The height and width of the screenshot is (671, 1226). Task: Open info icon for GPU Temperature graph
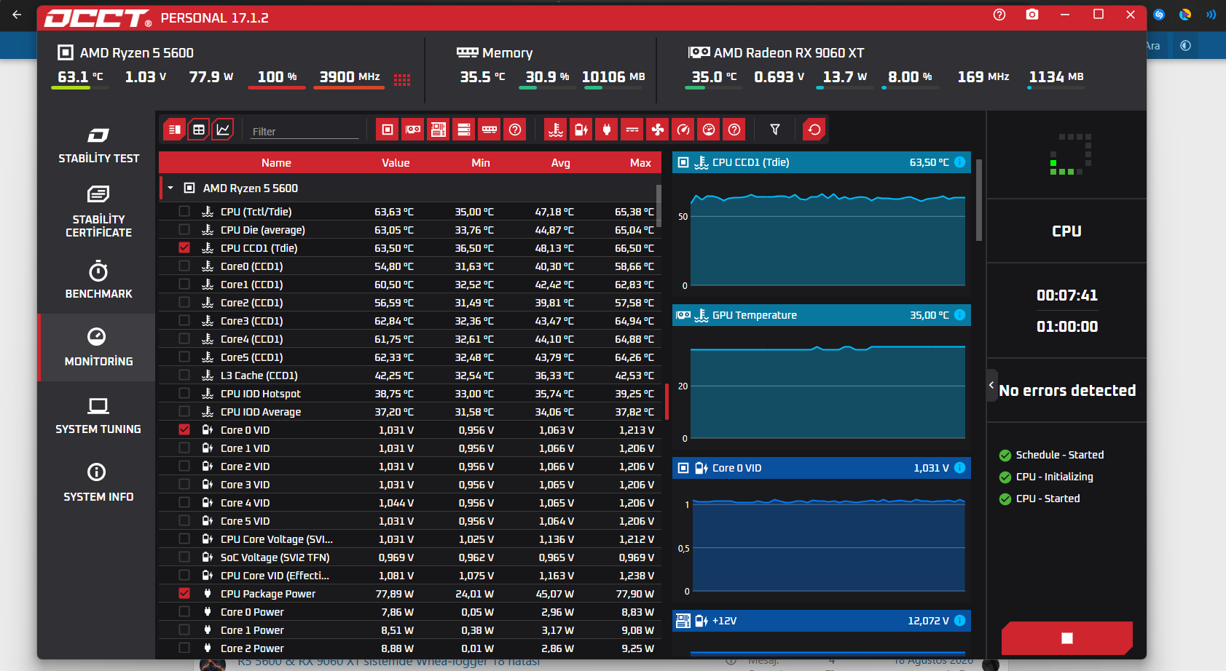tap(960, 315)
